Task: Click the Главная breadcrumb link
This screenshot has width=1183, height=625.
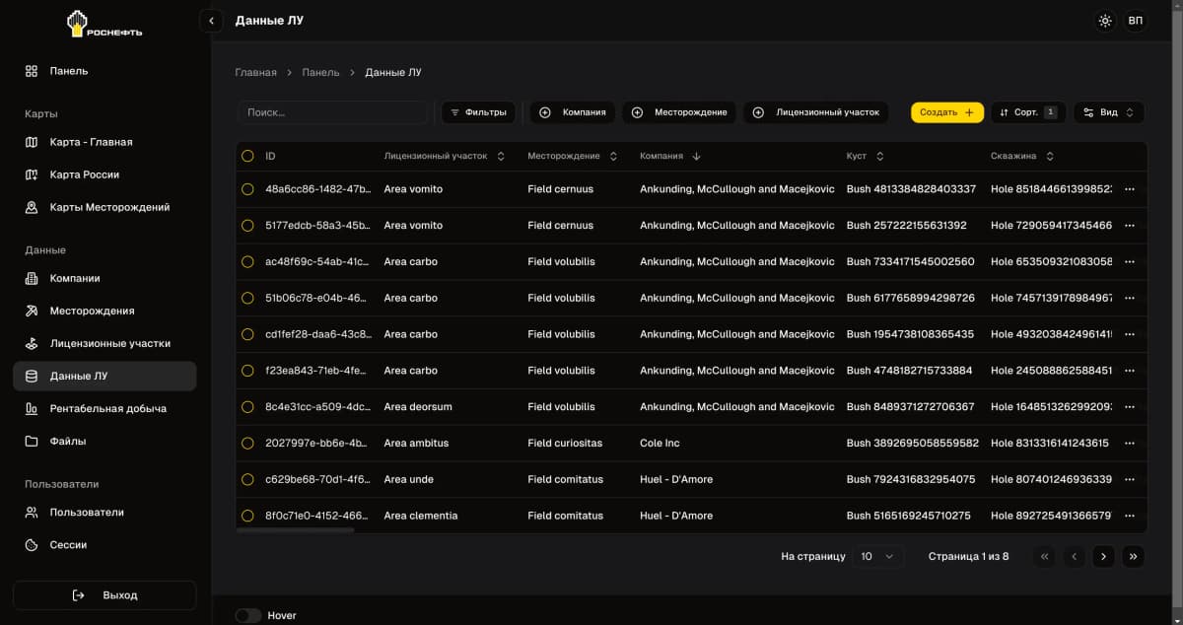Action: point(255,73)
